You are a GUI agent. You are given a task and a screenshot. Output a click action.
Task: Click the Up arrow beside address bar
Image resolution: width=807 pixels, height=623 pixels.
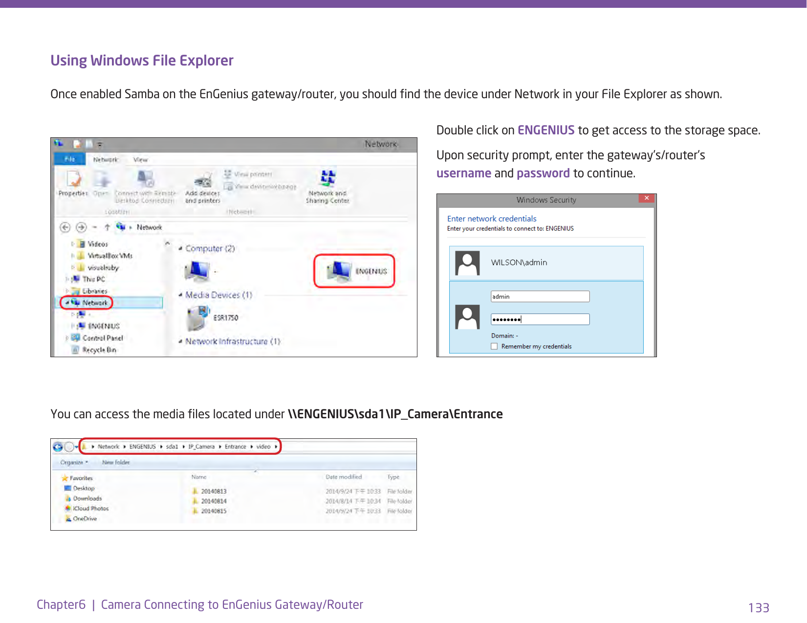tap(107, 227)
